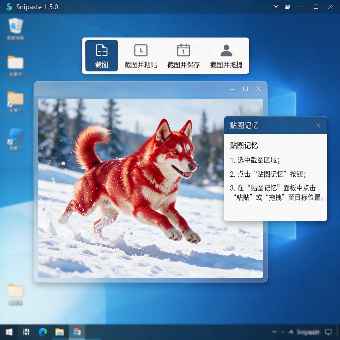
Task: Launch Microsoft Edge from taskbar
Action: pos(43,332)
